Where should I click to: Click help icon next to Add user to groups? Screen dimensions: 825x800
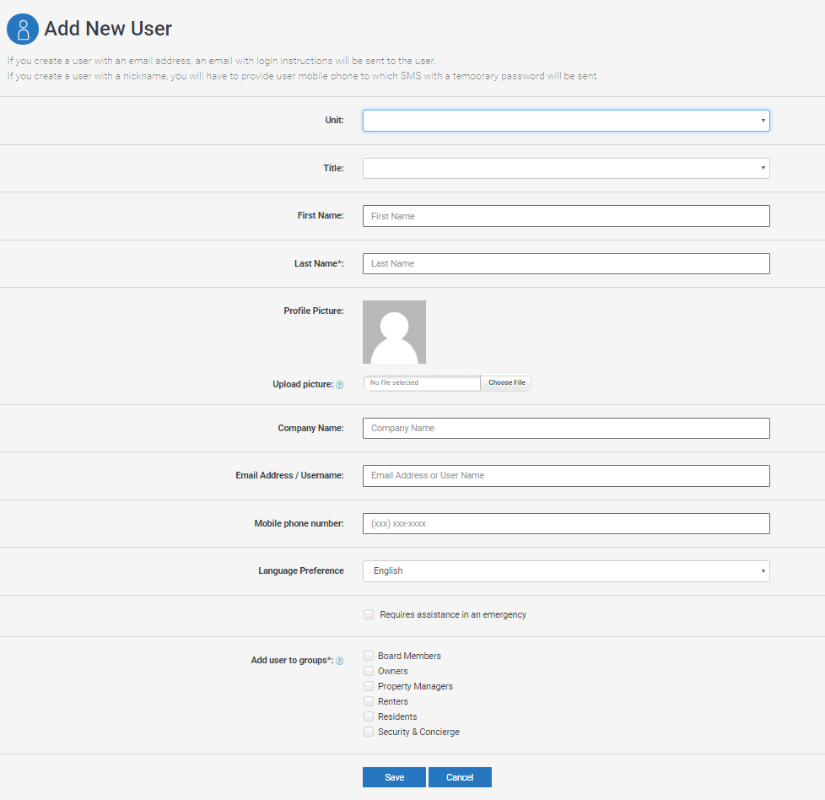(340, 661)
